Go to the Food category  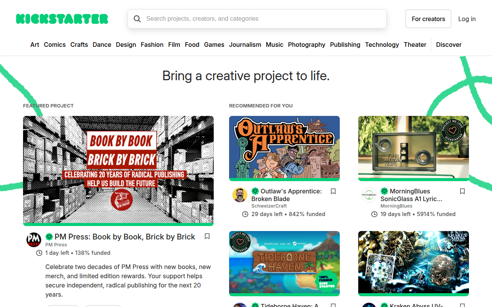click(x=192, y=45)
